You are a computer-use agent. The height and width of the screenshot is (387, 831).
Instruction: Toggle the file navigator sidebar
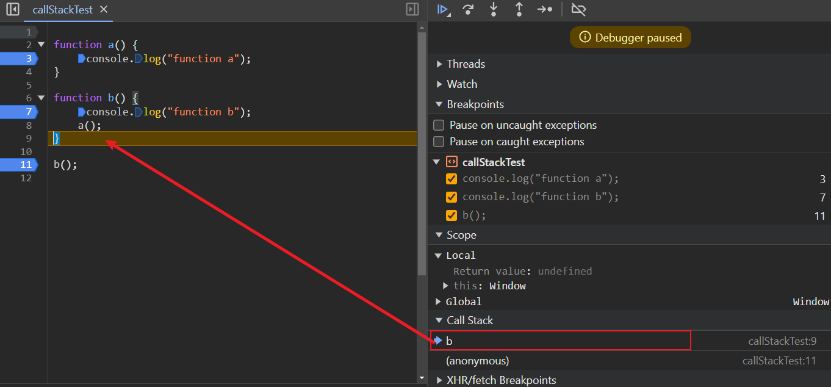(x=12, y=9)
